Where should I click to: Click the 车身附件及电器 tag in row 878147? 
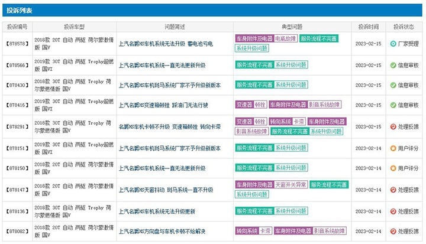(254, 185)
